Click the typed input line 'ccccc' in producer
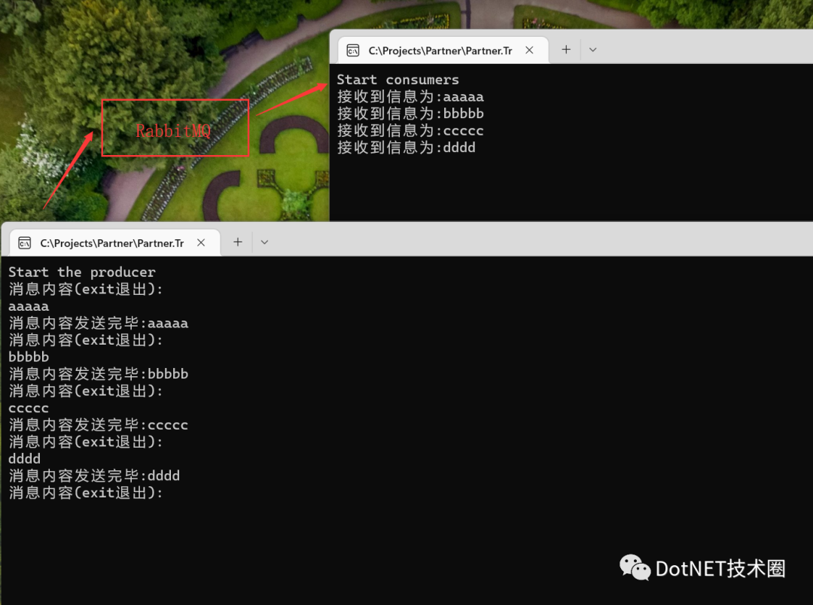This screenshot has height=605, width=813. pos(29,409)
